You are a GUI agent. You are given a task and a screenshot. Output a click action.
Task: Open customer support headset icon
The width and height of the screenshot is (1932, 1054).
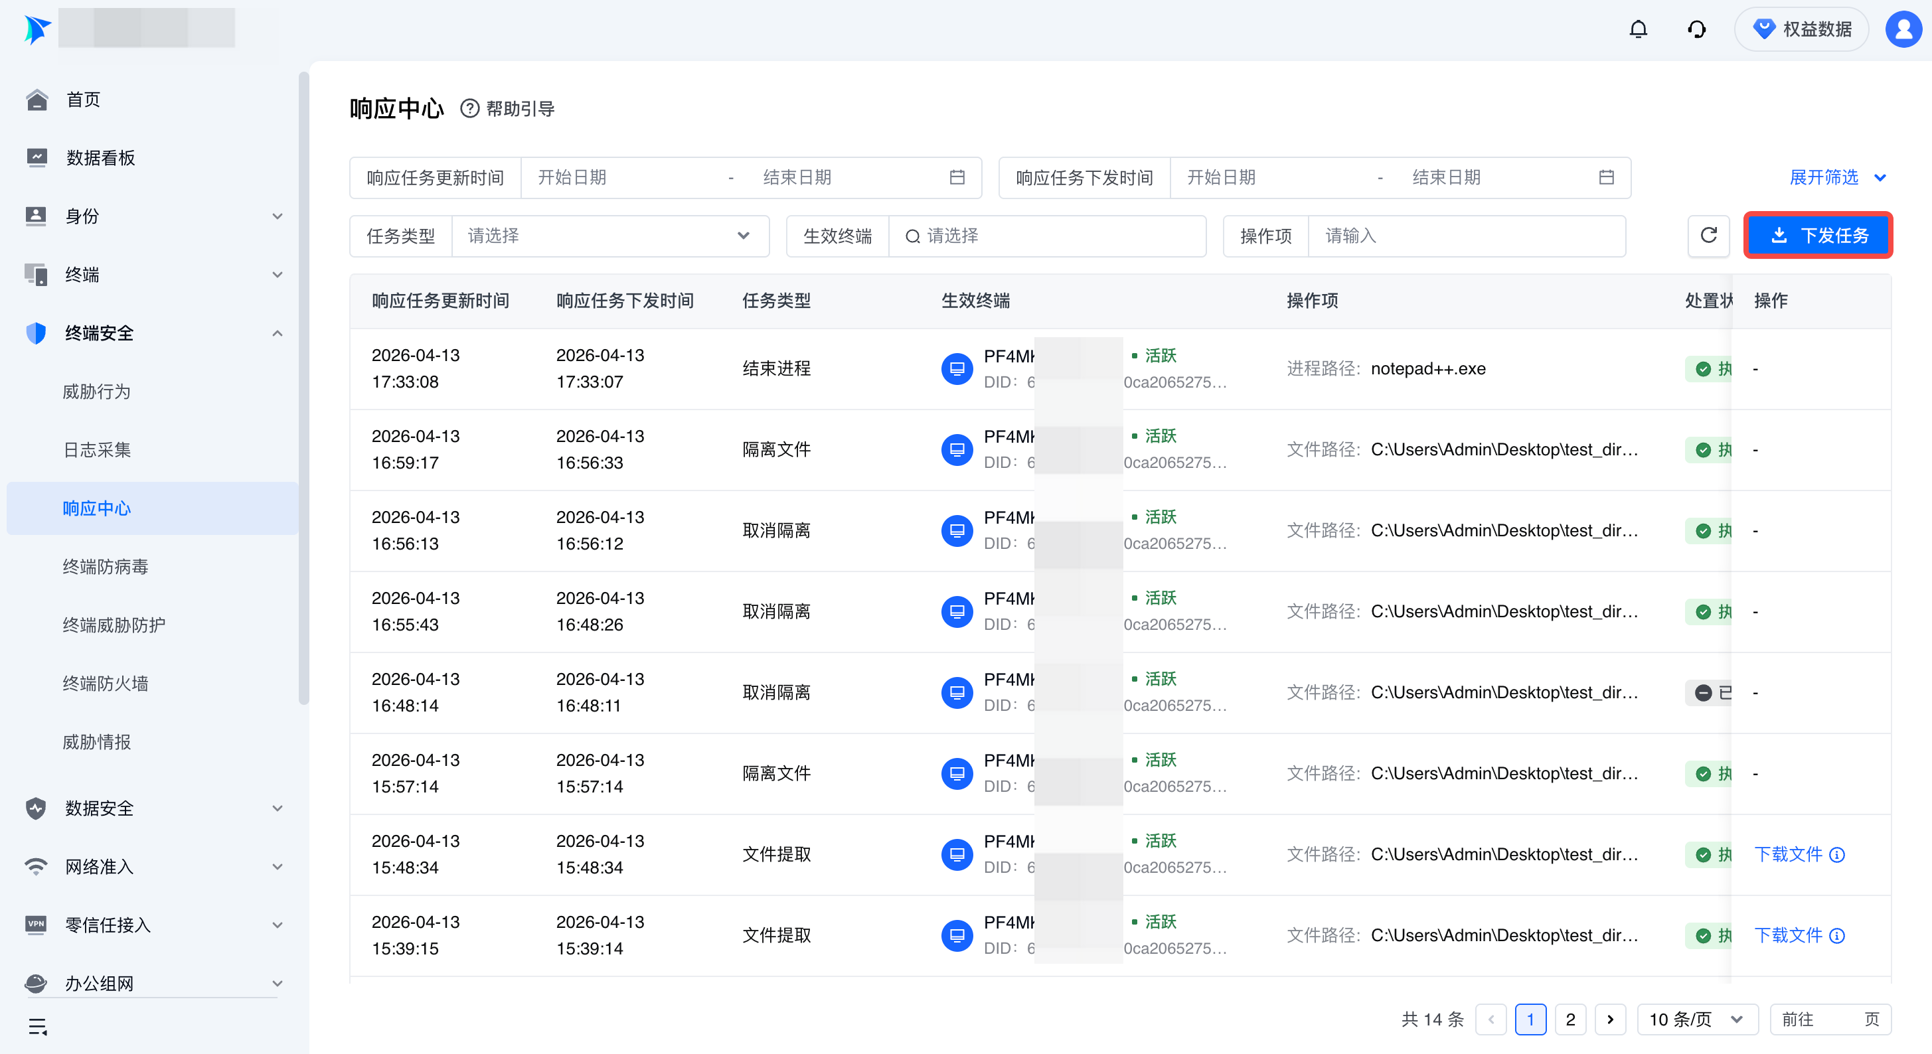pos(1696,29)
